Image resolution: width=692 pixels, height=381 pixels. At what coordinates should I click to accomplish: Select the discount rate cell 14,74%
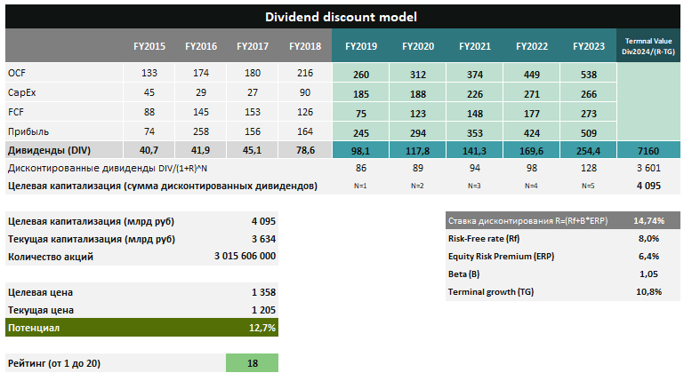[x=645, y=220]
